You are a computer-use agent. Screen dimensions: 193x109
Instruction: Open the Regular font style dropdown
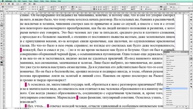(x=19, y=9)
